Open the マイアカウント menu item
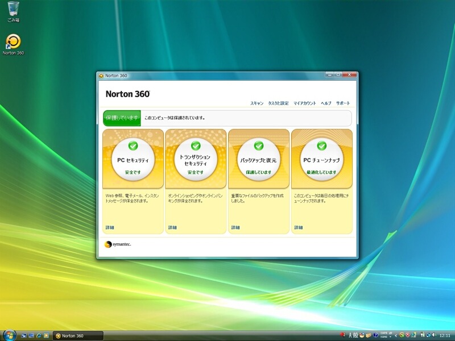The width and height of the screenshot is (455, 341). coord(305,103)
